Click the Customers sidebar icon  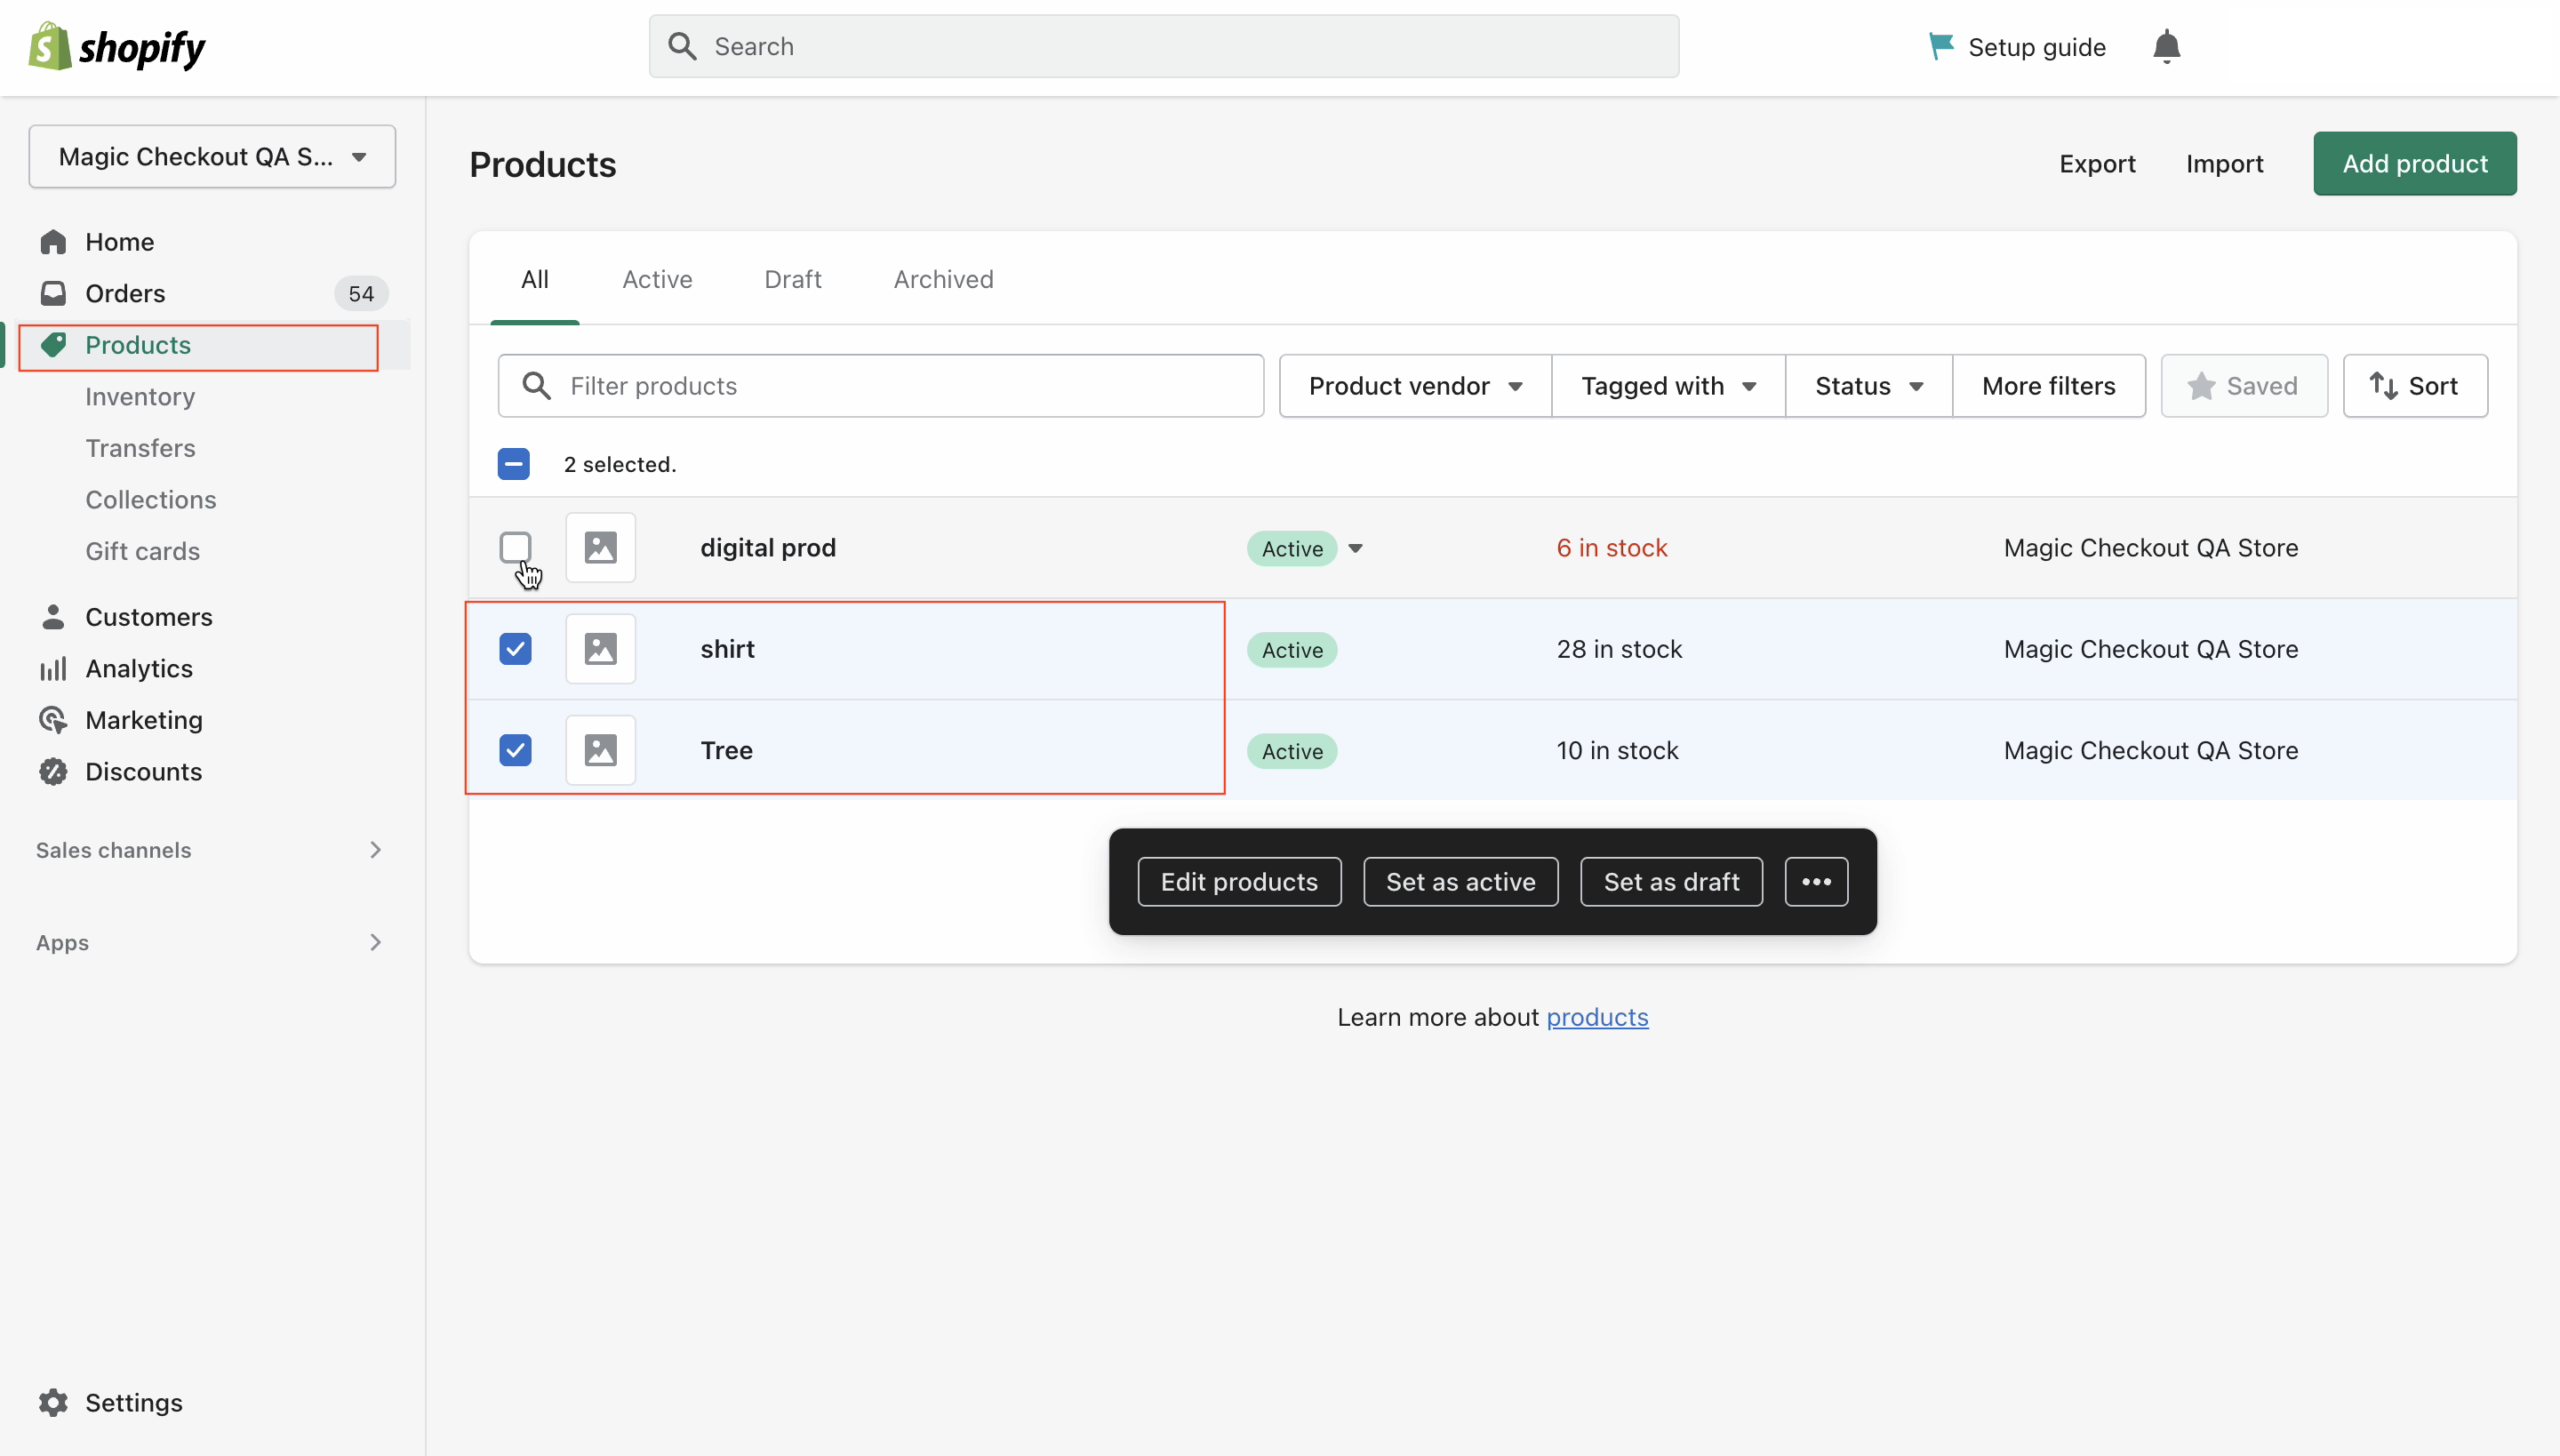click(51, 615)
